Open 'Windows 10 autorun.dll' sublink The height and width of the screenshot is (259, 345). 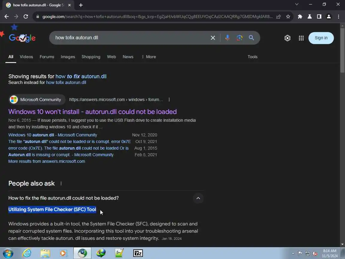click(x=53, y=135)
